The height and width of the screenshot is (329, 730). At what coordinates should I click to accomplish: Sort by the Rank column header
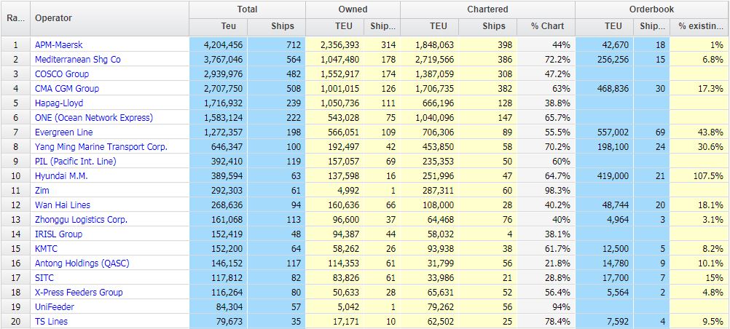(15, 18)
